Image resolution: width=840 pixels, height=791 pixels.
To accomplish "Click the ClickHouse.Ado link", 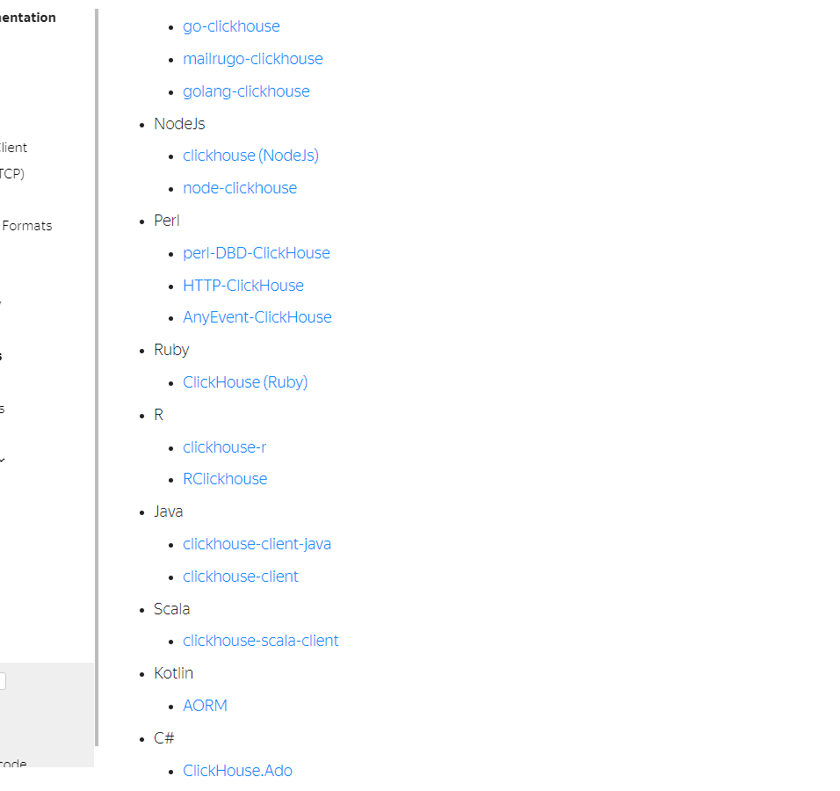I will click(237, 771).
